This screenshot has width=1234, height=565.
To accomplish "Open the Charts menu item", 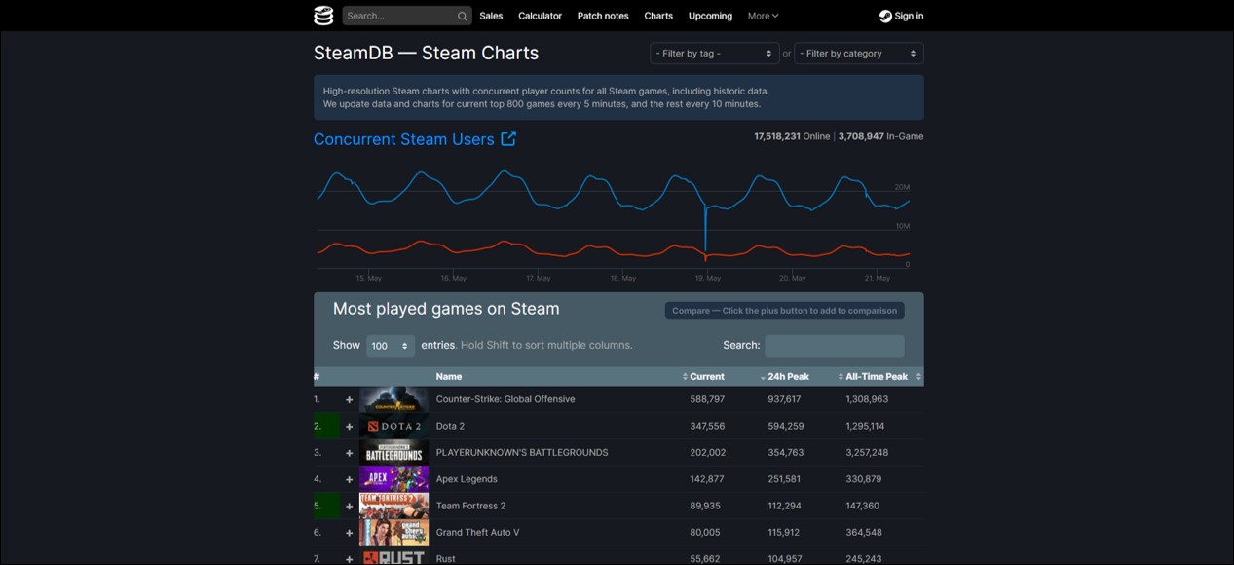I will (x=658, y=16).
